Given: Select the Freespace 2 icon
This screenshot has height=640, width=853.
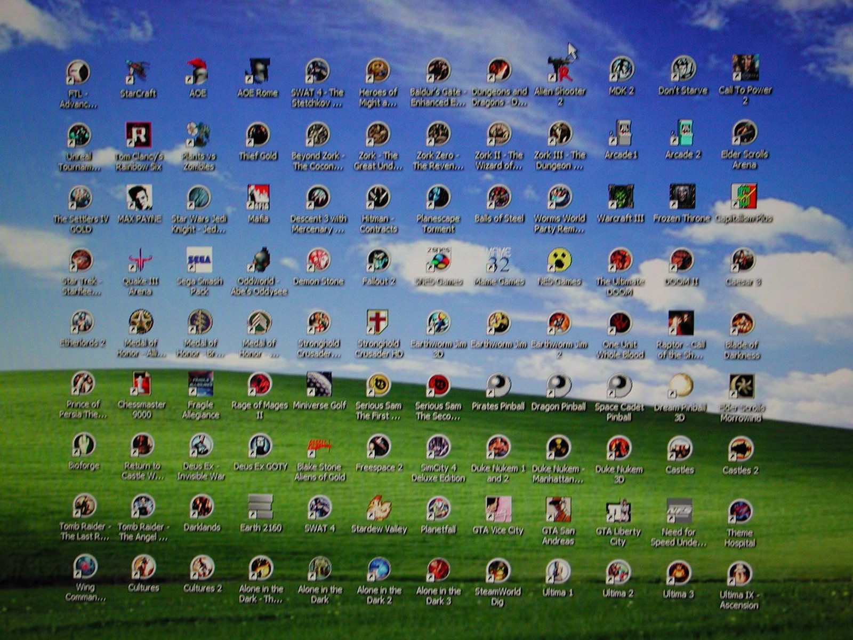Looking at the screenshot, I should [379, 447].
